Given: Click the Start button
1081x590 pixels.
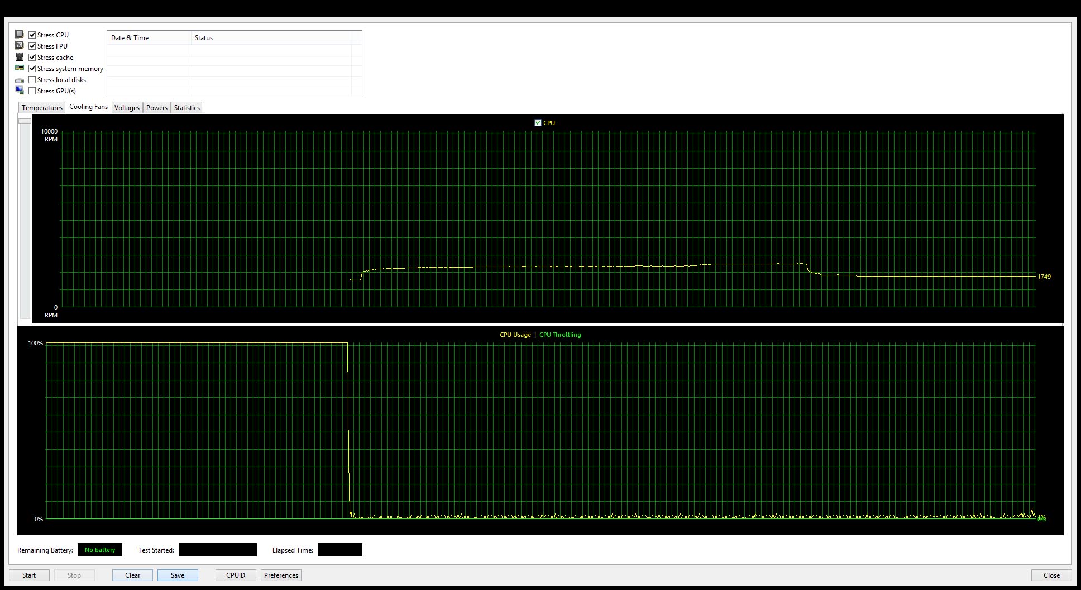Looking at the screenshot, I should click(x=29, y=575).
